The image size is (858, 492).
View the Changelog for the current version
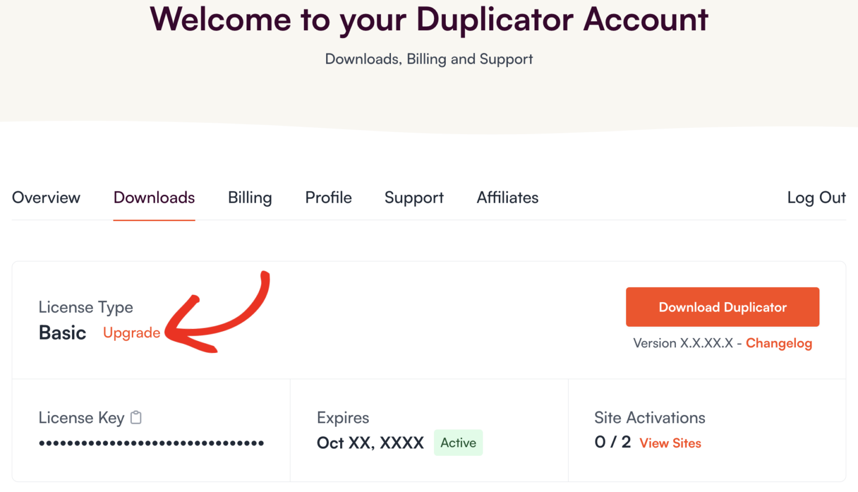[779, 343]
